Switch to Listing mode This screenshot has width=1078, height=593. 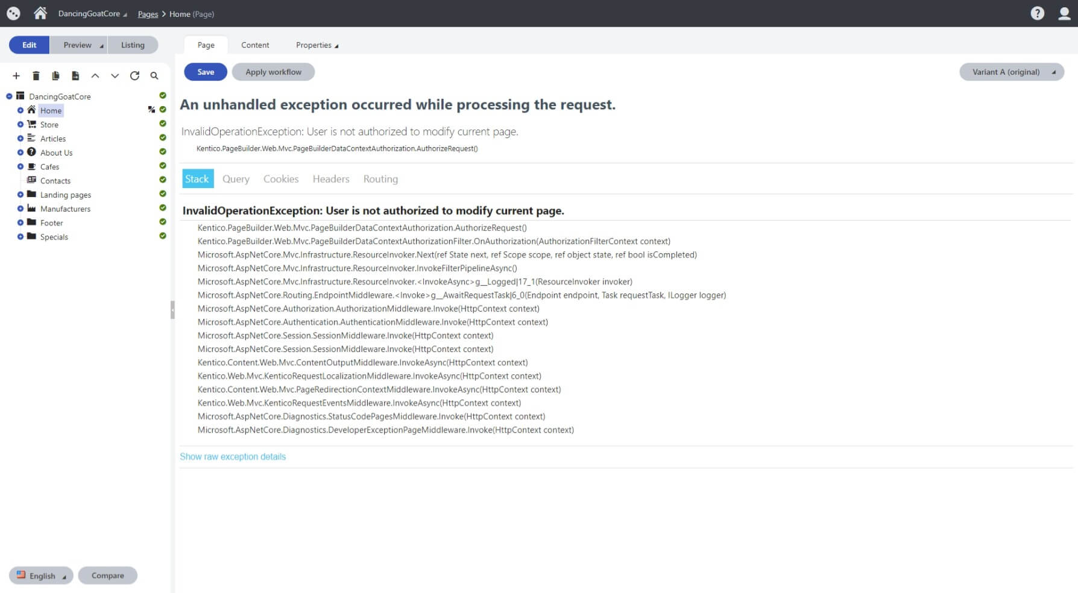pos(133,45)
